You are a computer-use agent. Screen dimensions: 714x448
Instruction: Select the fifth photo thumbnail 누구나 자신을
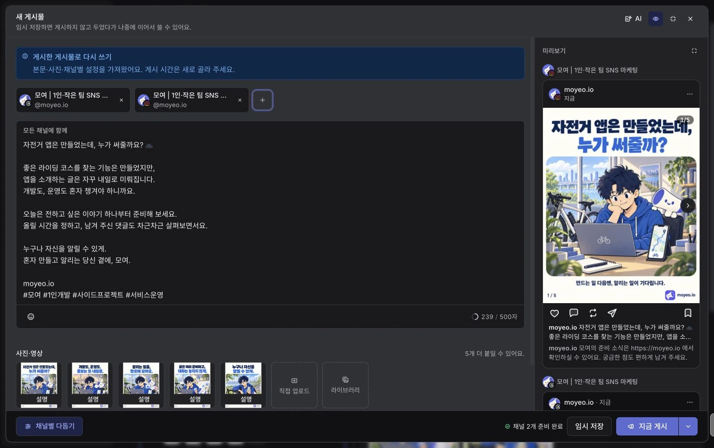point(243,385)
